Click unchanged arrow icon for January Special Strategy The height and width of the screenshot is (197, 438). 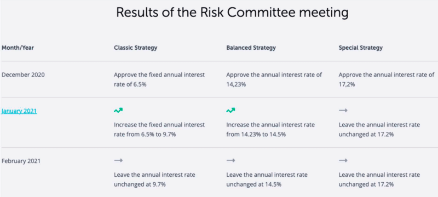pyautogui.click(x=343, y=111)
